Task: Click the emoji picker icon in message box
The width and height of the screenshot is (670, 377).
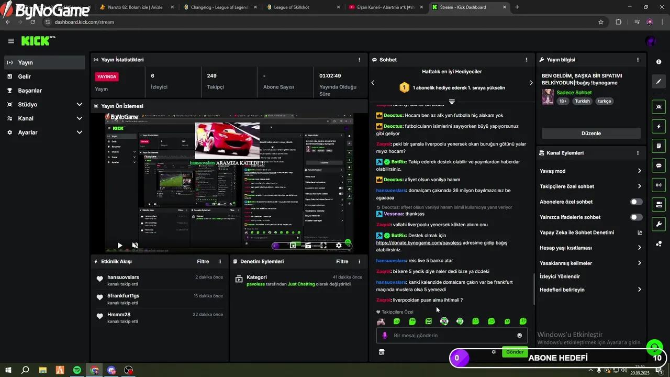Action: [x=519, y=336]
